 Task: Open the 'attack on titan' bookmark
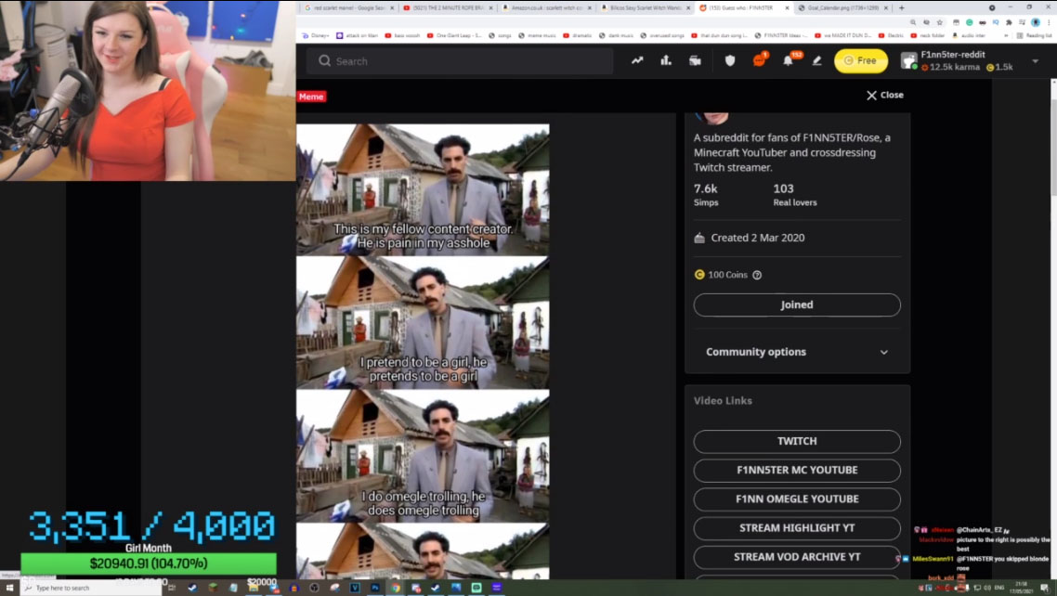(x=359, y=35)
